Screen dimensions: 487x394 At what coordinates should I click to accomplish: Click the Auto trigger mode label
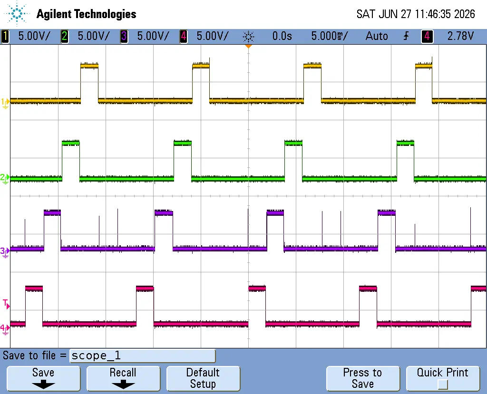click(377, 36)
